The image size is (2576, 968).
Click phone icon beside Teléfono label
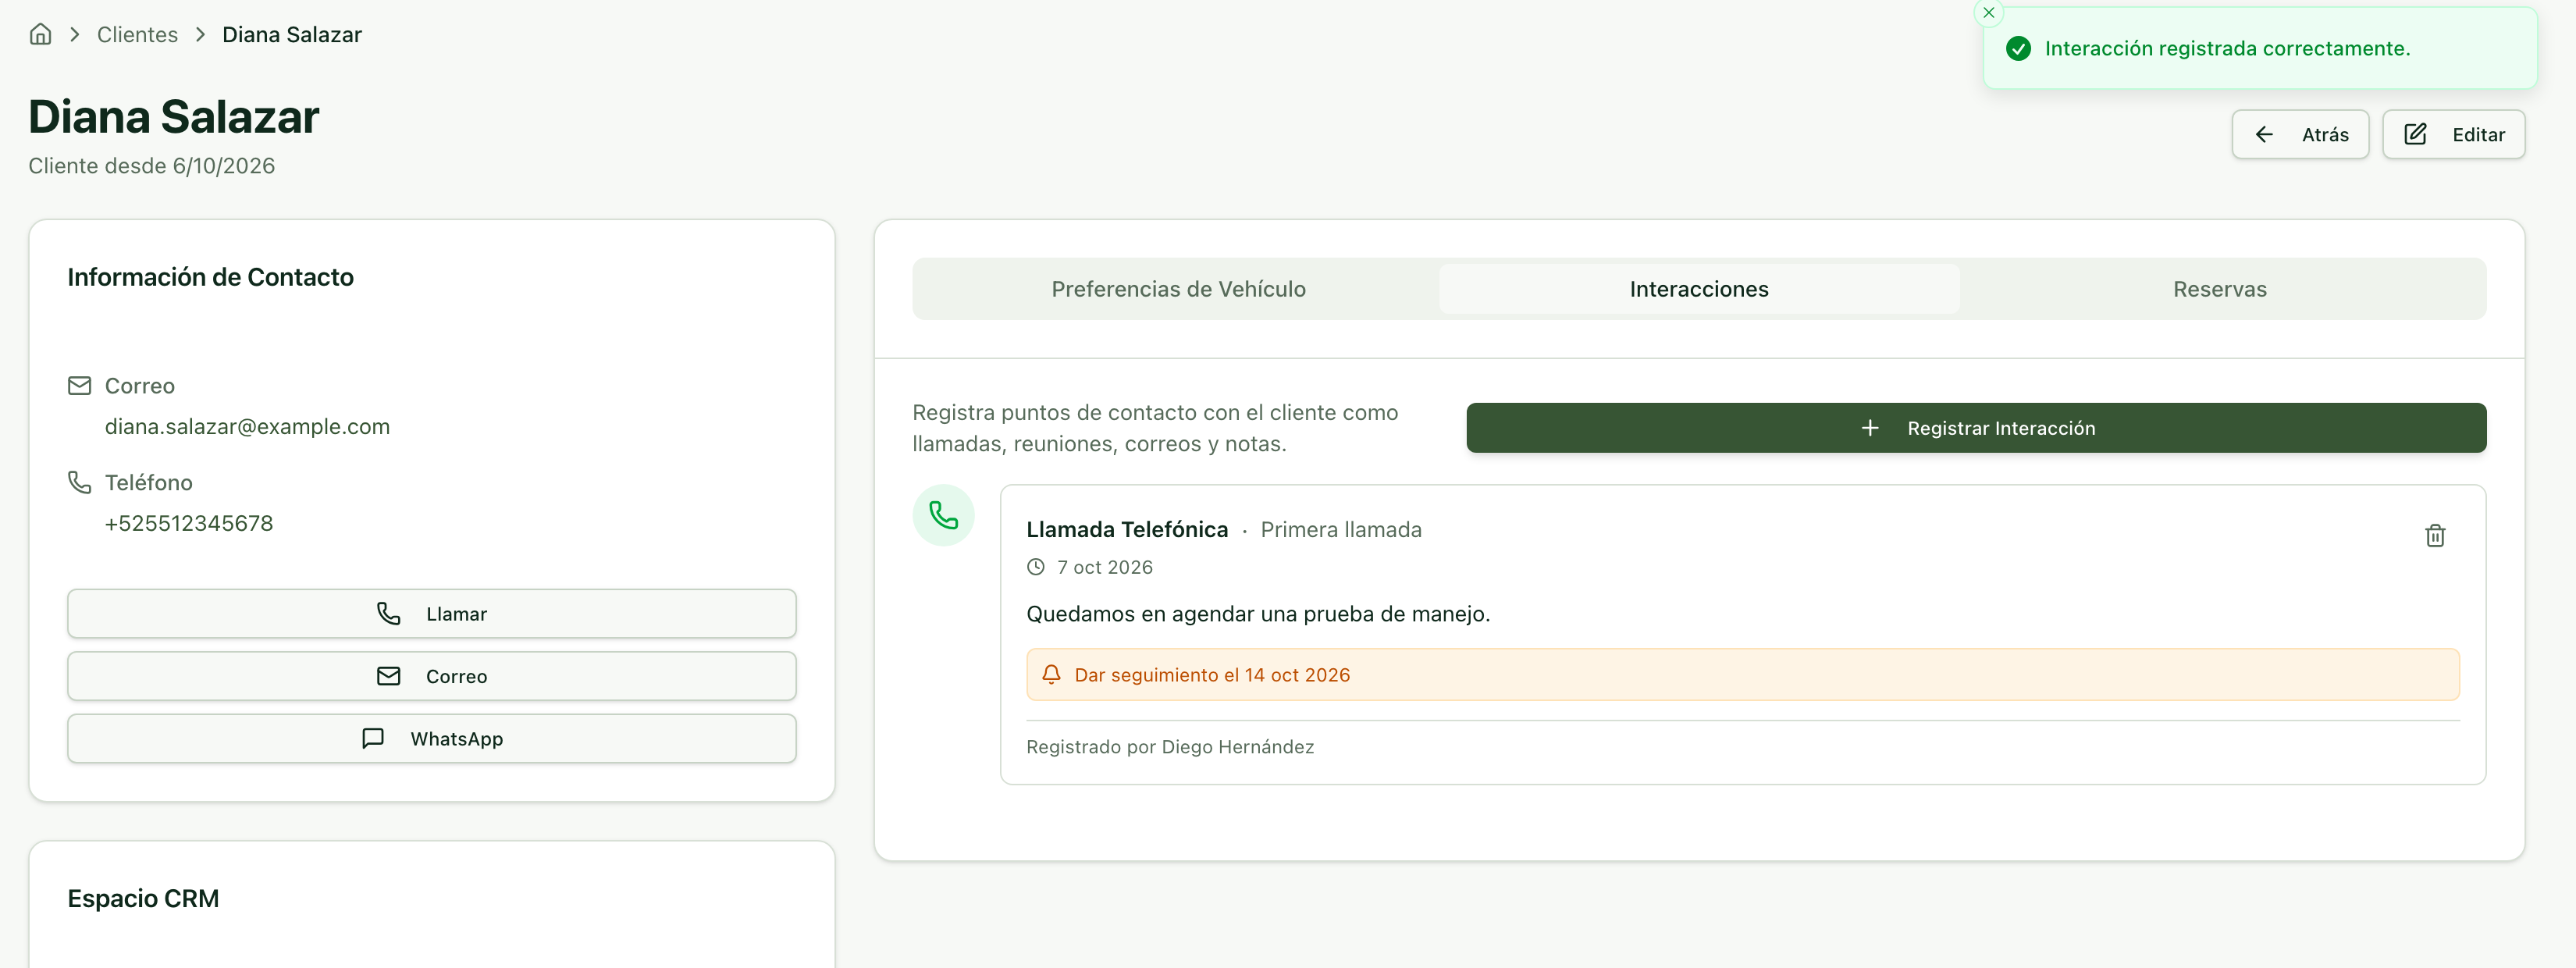[79, 482]
